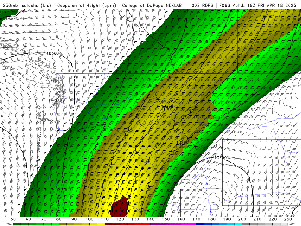This screenshot has width=301, height=226.
Task: Click the '190' color bar label
Action: point(227,219)
